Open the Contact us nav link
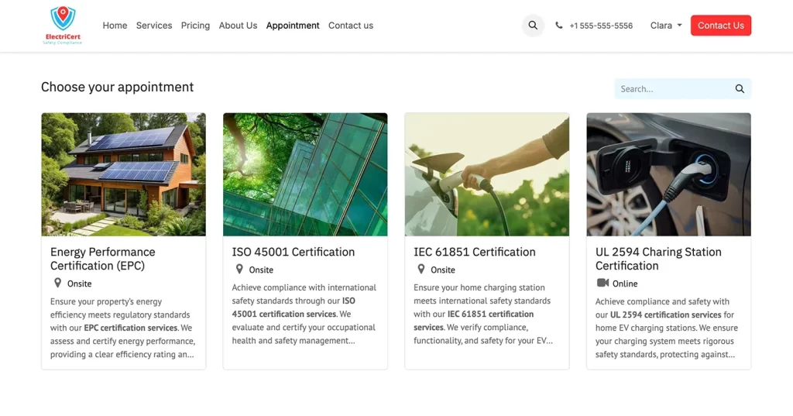 [x=351, y=26]
